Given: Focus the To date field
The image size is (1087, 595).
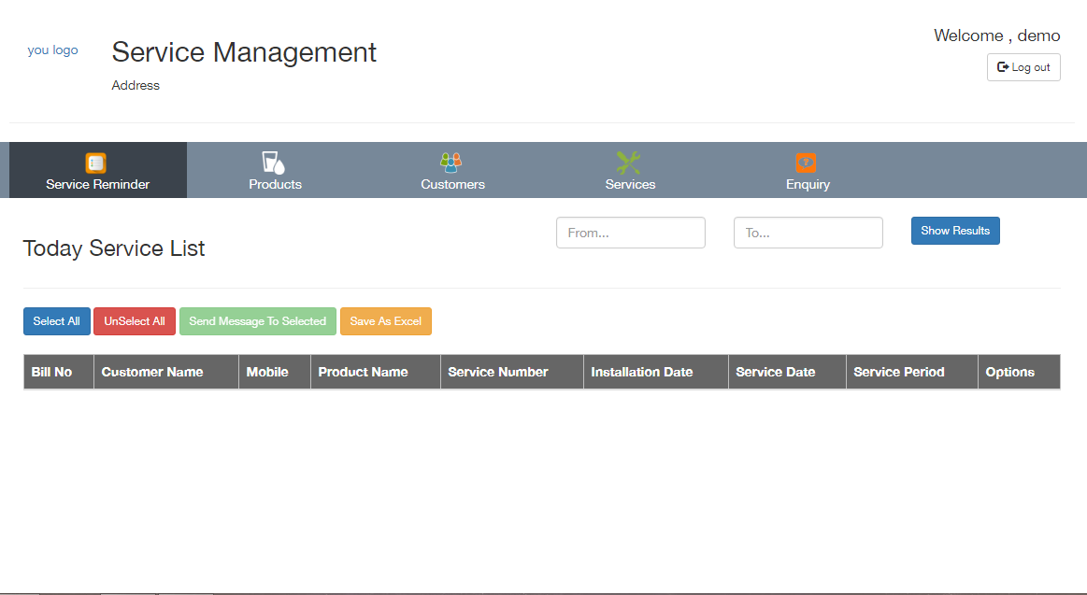Looking at the screenshot, I should coord(808,233).
